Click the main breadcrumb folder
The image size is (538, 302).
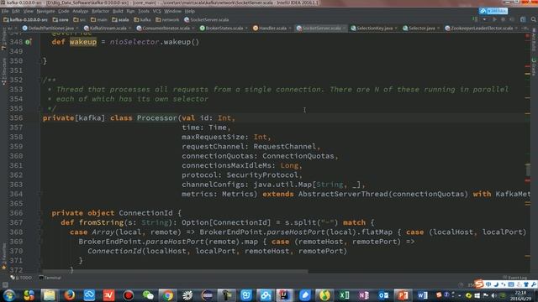99,20
